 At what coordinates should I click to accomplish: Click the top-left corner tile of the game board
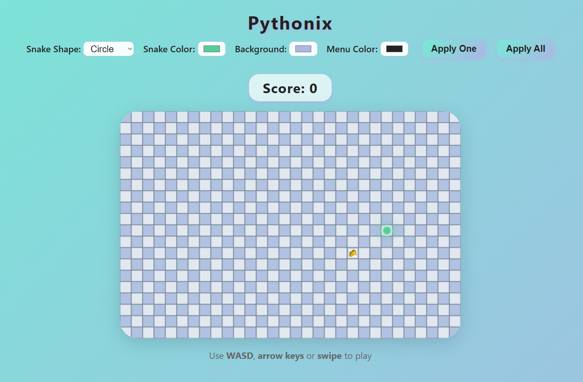(x=126, y=118)
